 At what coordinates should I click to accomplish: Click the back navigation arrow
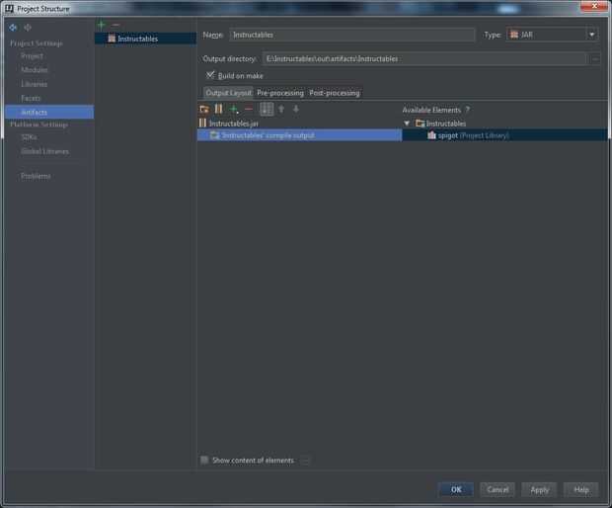tap(13, 28)
